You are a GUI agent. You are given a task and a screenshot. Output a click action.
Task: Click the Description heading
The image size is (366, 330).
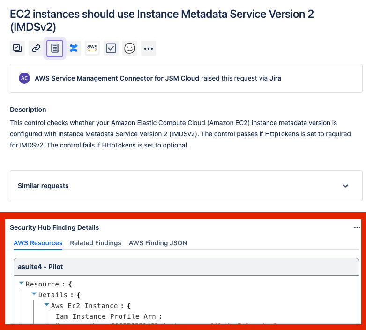click(28, 110)
